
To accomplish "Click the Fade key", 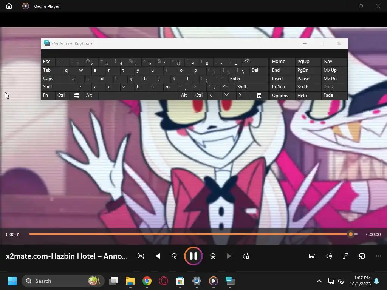I will pyautogui.click(x=334, y=95).
